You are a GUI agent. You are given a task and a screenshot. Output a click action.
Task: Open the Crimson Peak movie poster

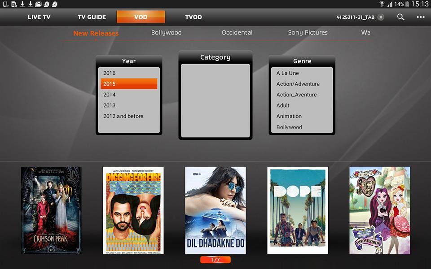tap(50, 210)
